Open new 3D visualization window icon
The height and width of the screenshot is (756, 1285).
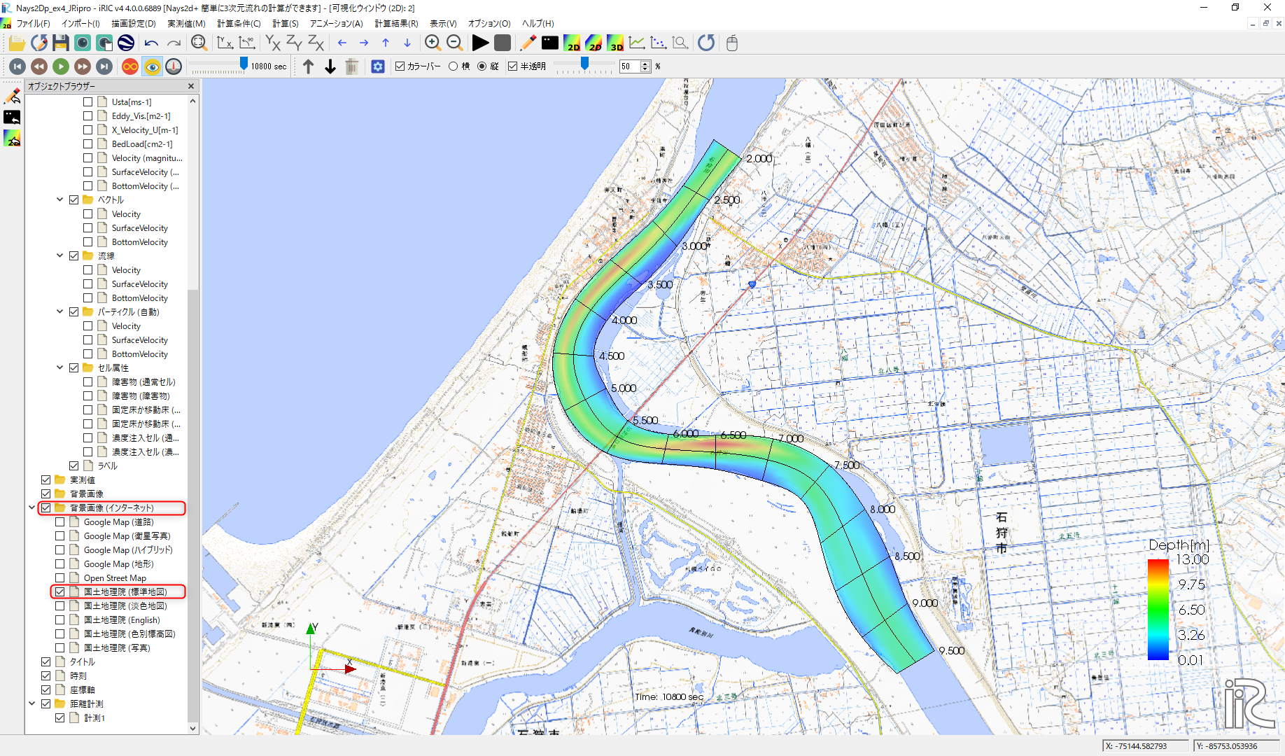pyautogui.click(x=615, y=43)
